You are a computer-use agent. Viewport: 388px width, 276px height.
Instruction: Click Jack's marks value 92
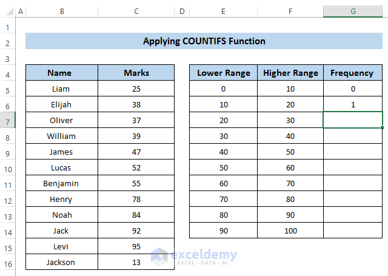click(136, 231)
